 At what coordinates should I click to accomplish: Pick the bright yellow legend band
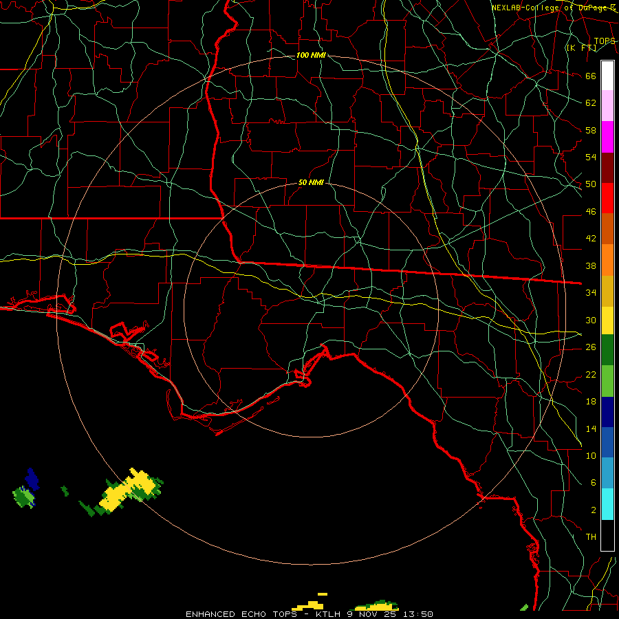pos(607,321)
